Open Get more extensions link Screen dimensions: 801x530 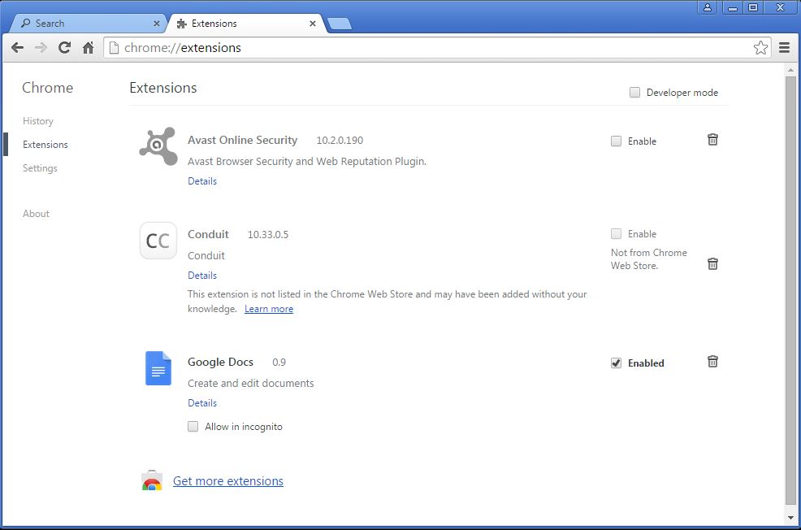(x=227, y=481)
